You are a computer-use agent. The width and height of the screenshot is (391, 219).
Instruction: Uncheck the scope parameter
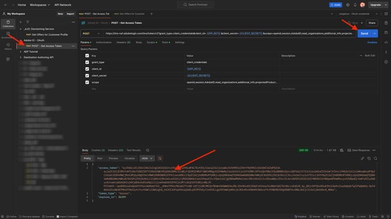[x=87, y=82]
